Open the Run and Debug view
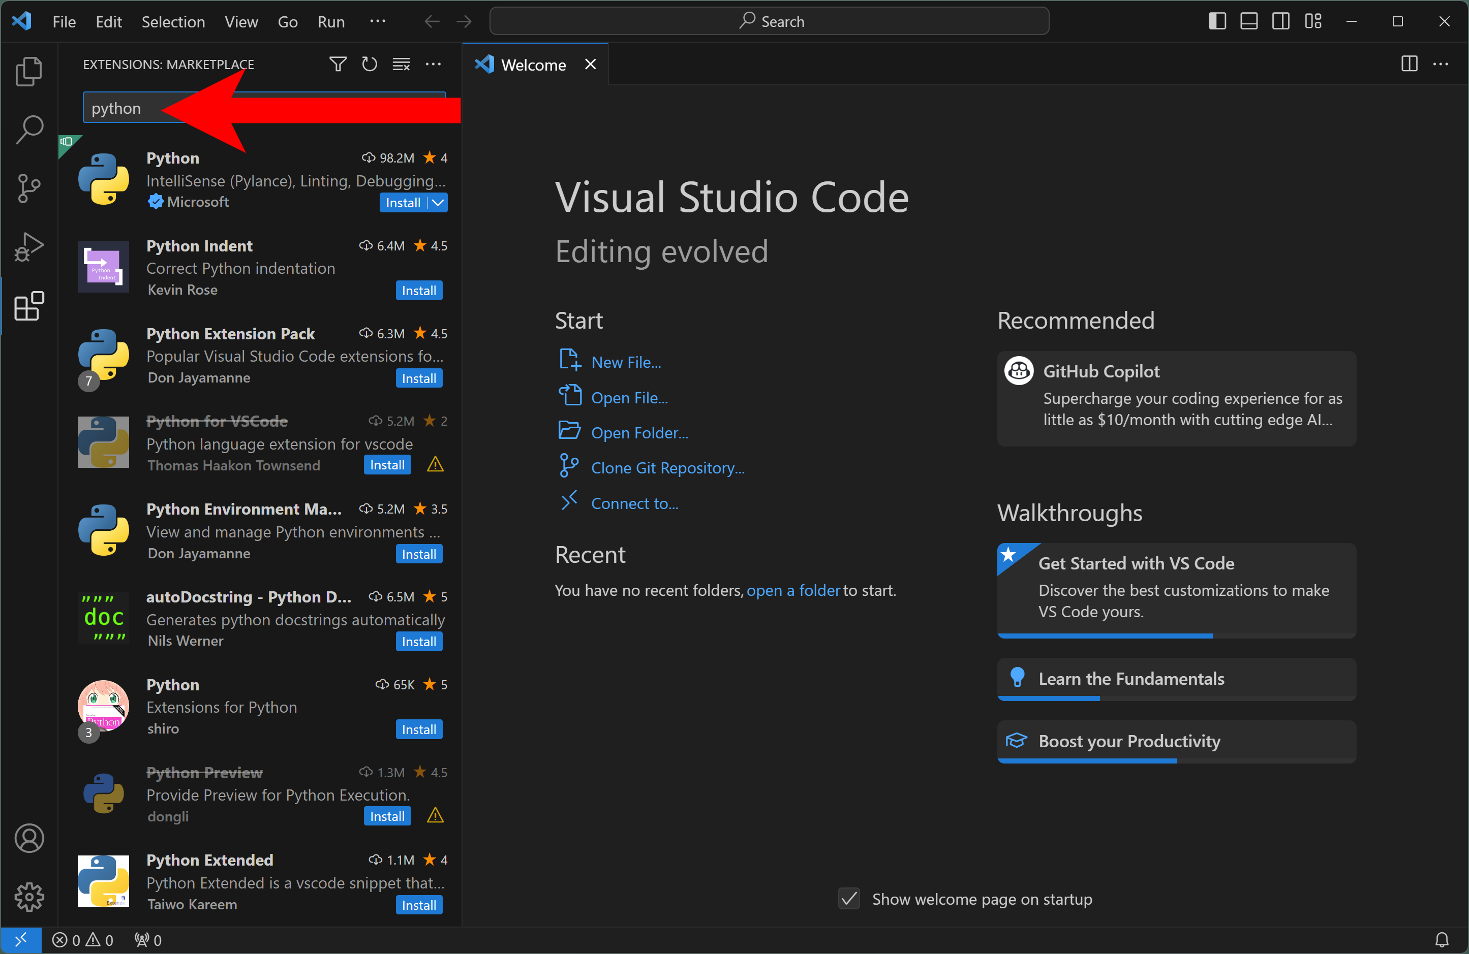Image resolution: width=1469 pixels, height=954 pixels. [x=29, y=247]
